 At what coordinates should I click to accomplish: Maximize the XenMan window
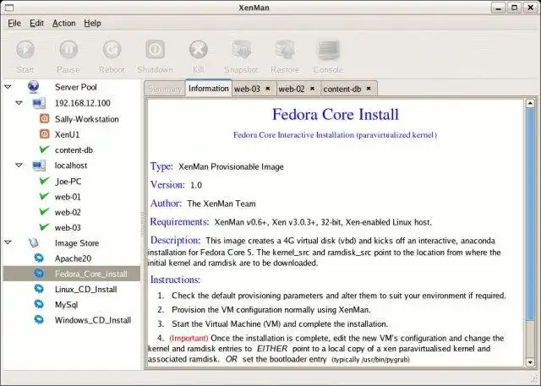click(515, 8)
